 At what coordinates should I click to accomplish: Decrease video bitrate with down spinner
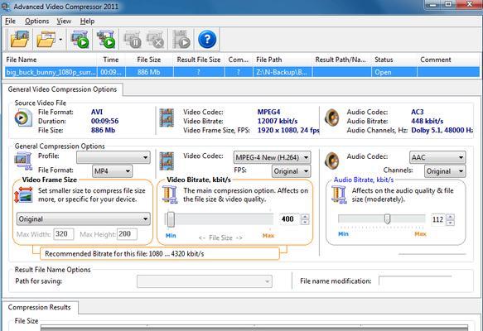click(305, 222)
